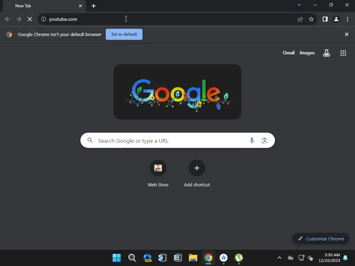Viewport: 355px width, 266px height.
Task: Click the Google holiday doodle
Action: click(x=177, y=91)
